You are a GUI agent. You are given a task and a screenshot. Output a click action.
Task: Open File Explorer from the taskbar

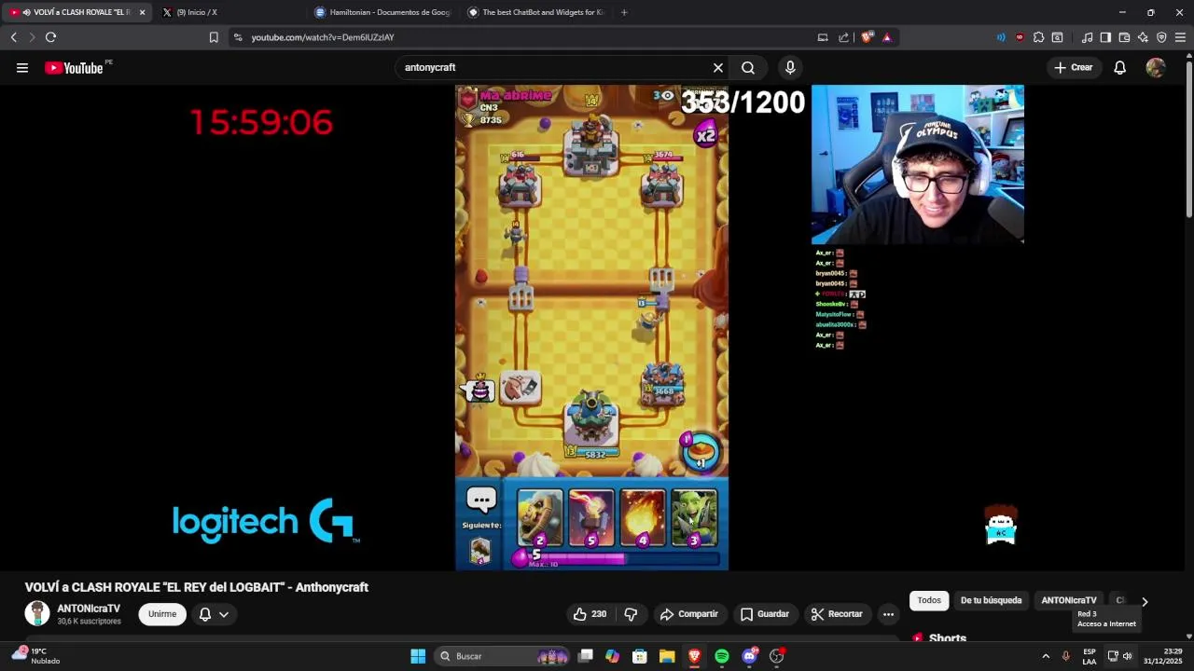667,656
